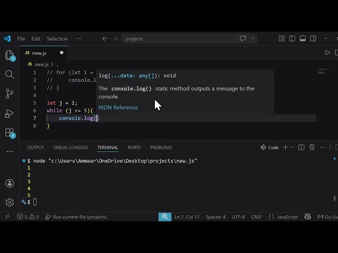Click line number 8 in gutter
The width and height of the screenshot is (338, 253).
coord(35,125)
